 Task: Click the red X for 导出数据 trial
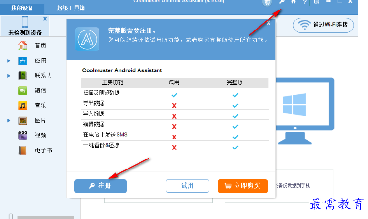174,106
